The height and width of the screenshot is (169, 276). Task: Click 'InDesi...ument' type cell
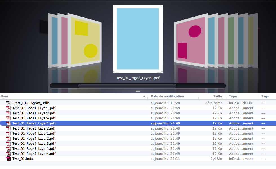[x=241, y=159]
